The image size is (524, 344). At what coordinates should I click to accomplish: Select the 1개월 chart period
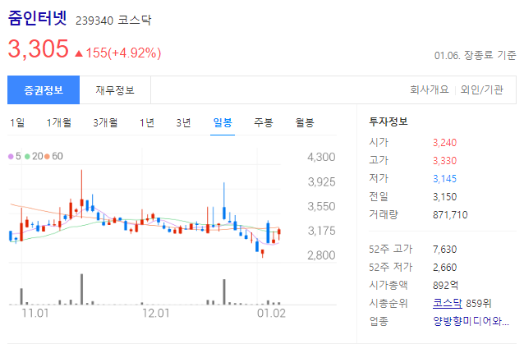pos(59,122)
